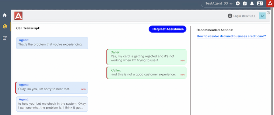Select caller message "not a good customer experience"
The image size is (274, 115).
(x=146, y=73)
